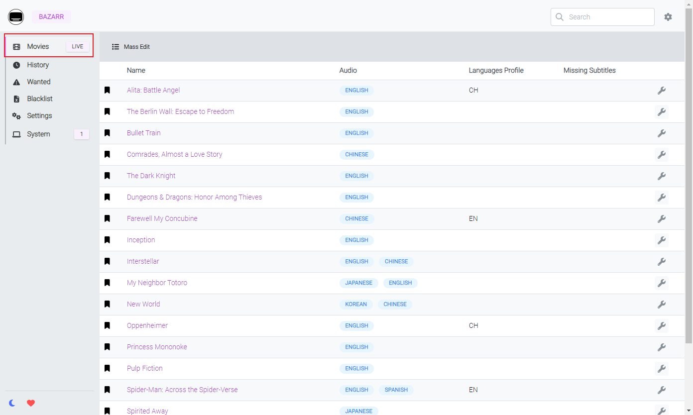This screenshot has width=693, height=415.
Task: Open The Dark Knight movie link
Action: (x=151, y=176)
